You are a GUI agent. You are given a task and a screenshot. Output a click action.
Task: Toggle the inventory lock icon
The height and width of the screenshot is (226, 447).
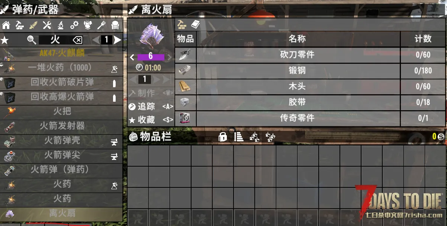click(x=223, y=137)
